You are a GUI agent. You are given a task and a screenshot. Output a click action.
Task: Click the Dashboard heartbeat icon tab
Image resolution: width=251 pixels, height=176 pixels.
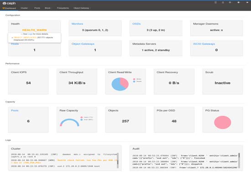(9, 8)
